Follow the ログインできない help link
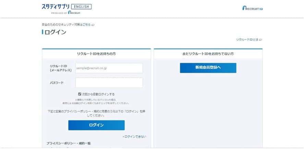The image size is (304, 152). click(x=135, y=137)
